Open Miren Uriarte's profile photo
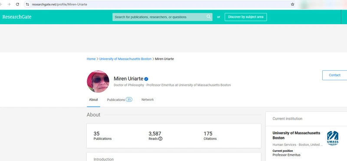The height and width of the screenshot is (161, 347). tap(98, 82)
